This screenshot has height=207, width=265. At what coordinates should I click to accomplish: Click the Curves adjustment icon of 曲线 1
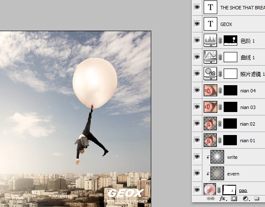click(210, 57)
